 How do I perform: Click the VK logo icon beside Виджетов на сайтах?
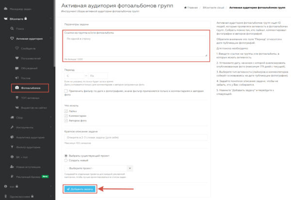(x=17, y=108)
